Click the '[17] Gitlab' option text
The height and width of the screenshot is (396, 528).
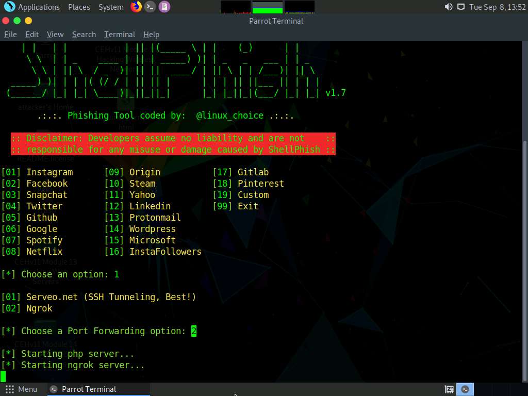point(241,172)
